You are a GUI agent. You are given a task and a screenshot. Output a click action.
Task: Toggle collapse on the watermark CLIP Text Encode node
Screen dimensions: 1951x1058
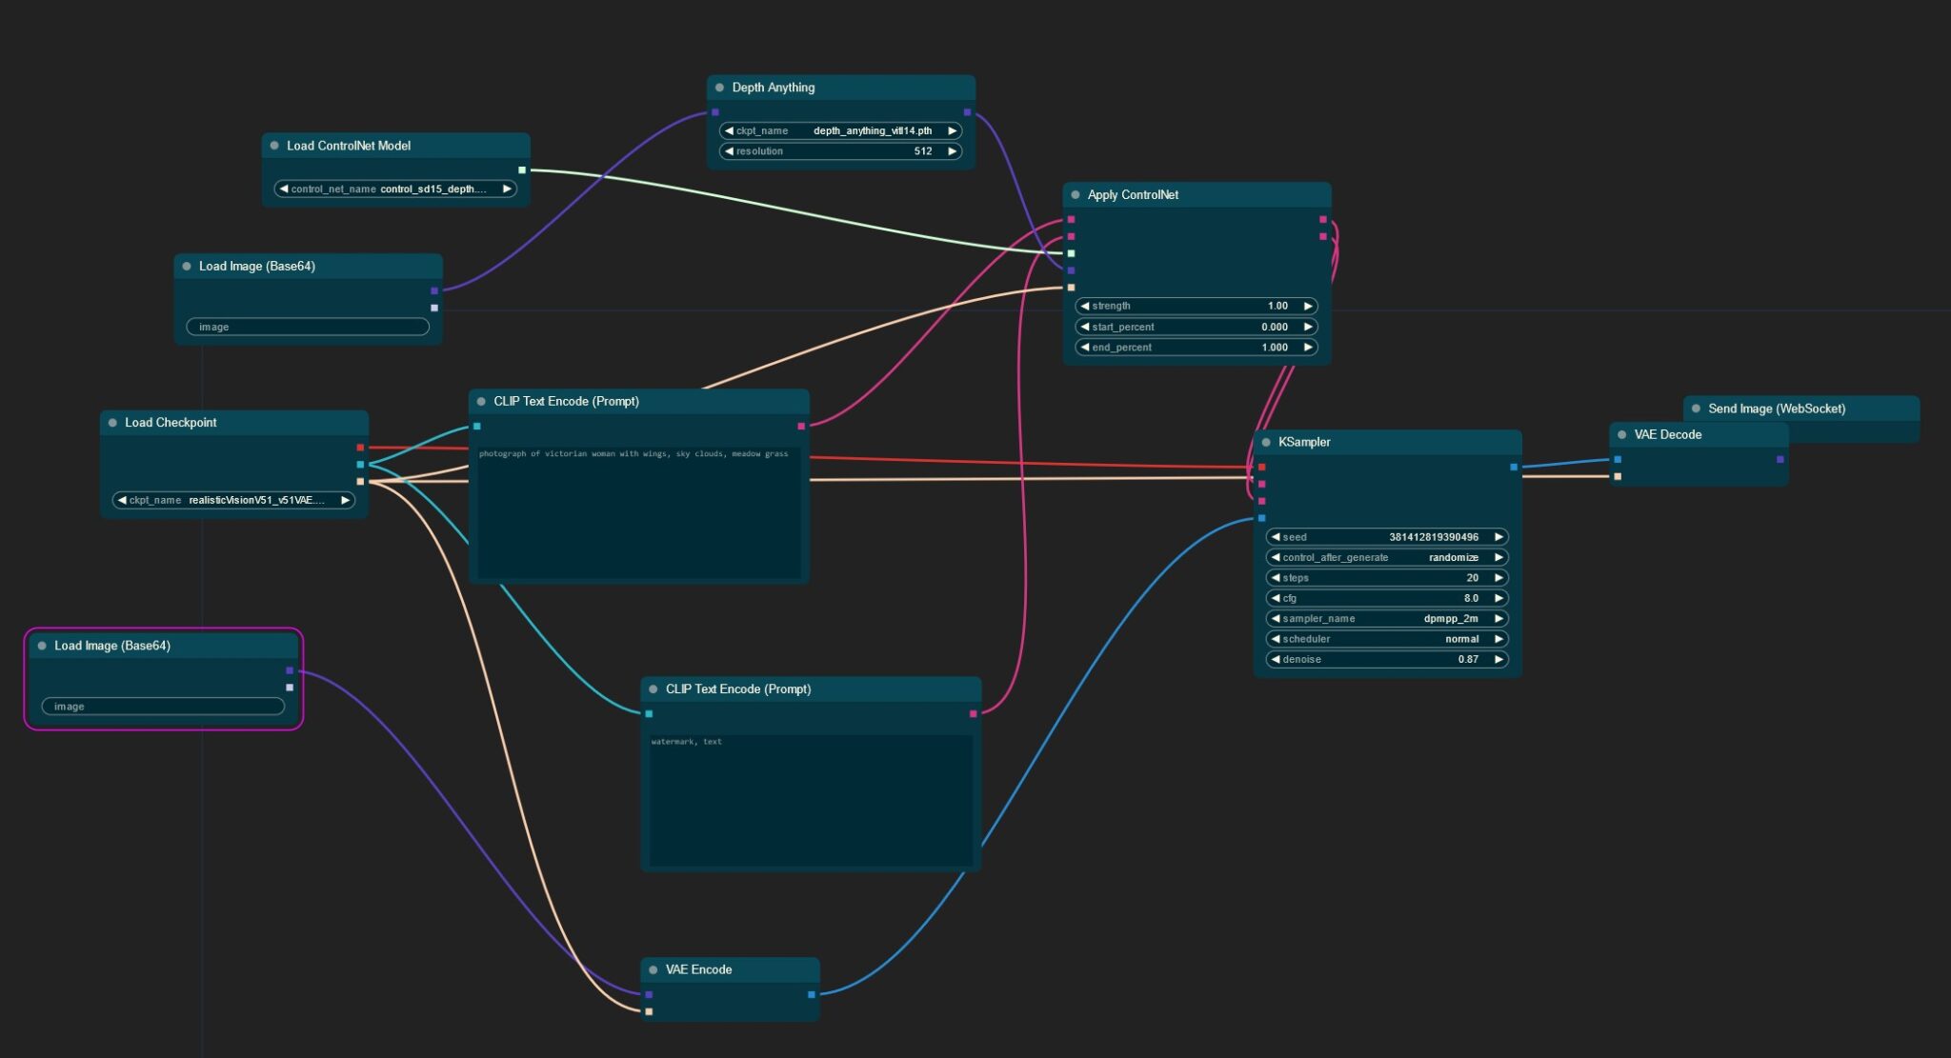654,689
